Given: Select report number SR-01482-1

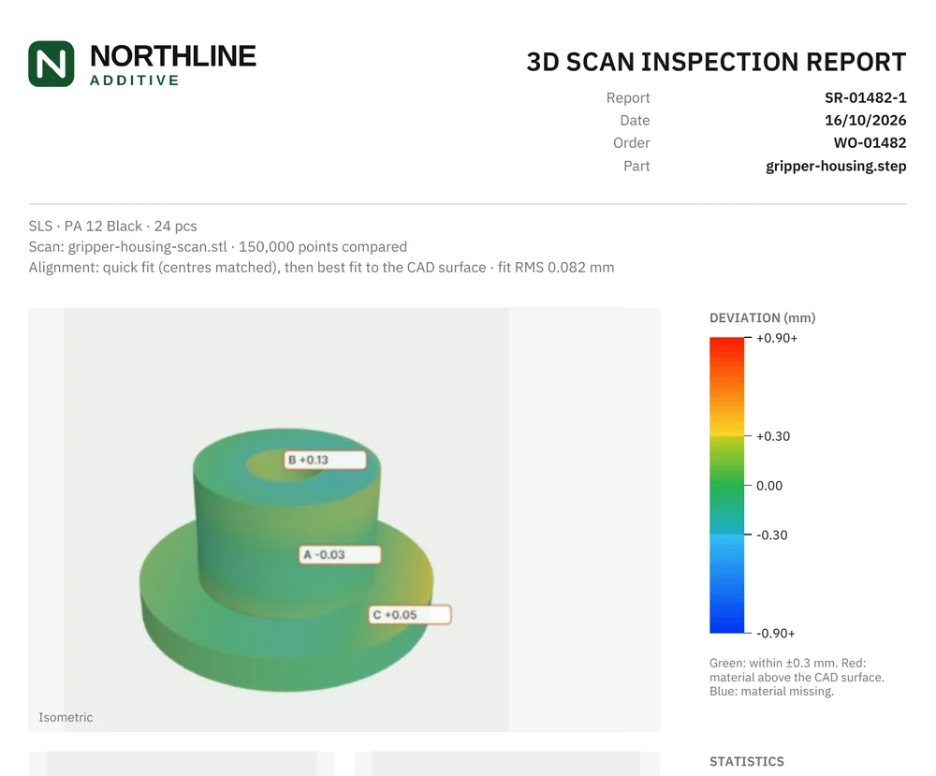Looking at the screenshot, I should tap(866, 98).
